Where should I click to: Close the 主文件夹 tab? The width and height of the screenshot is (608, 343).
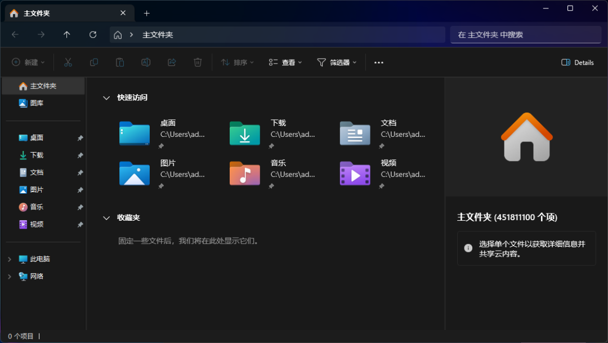click(x=123, y=13)
